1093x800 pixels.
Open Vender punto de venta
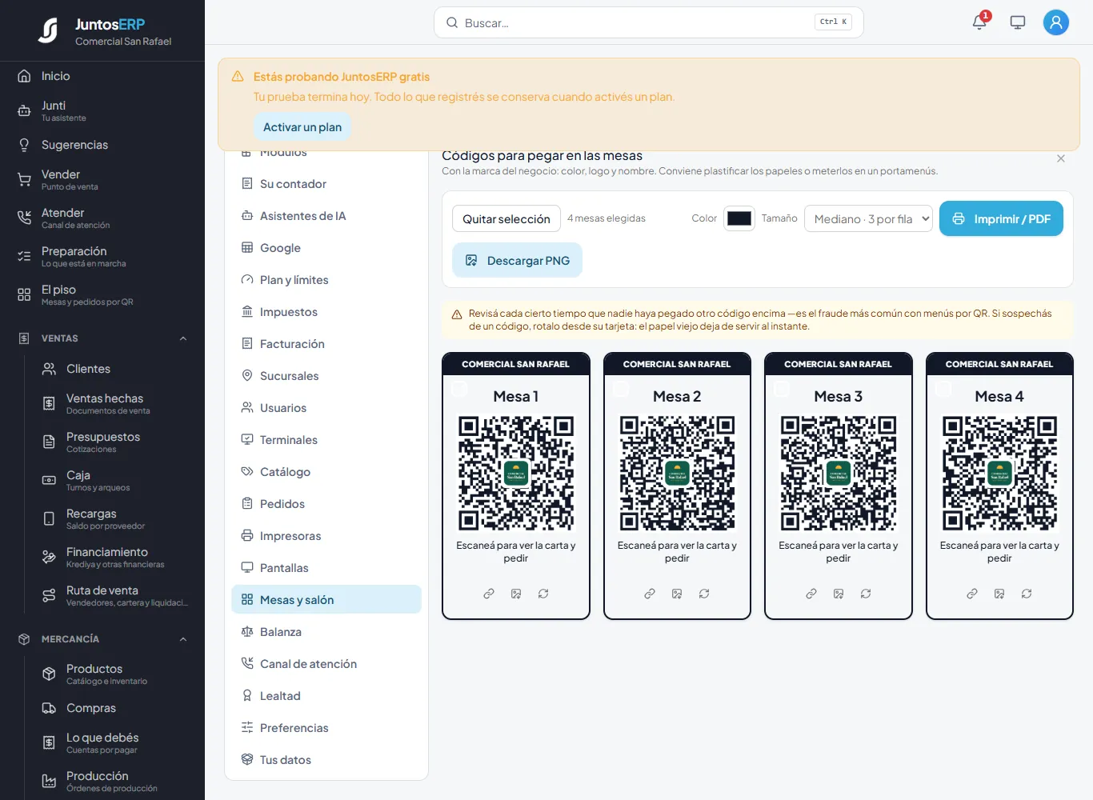[x=102, y=179]
